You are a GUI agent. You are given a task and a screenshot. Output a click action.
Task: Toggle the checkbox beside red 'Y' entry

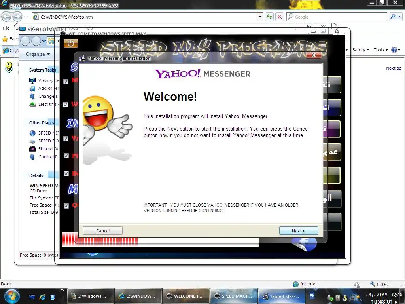point(66,139)
